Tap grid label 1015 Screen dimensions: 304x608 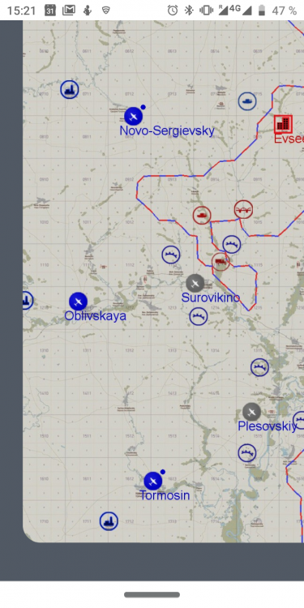[x=258, y=223]
